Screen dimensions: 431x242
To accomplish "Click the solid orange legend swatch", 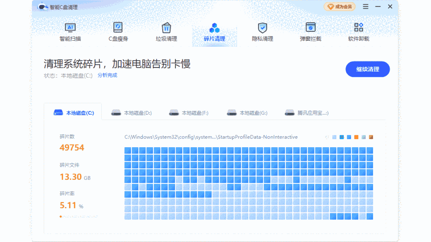I will tap(356, 137).
